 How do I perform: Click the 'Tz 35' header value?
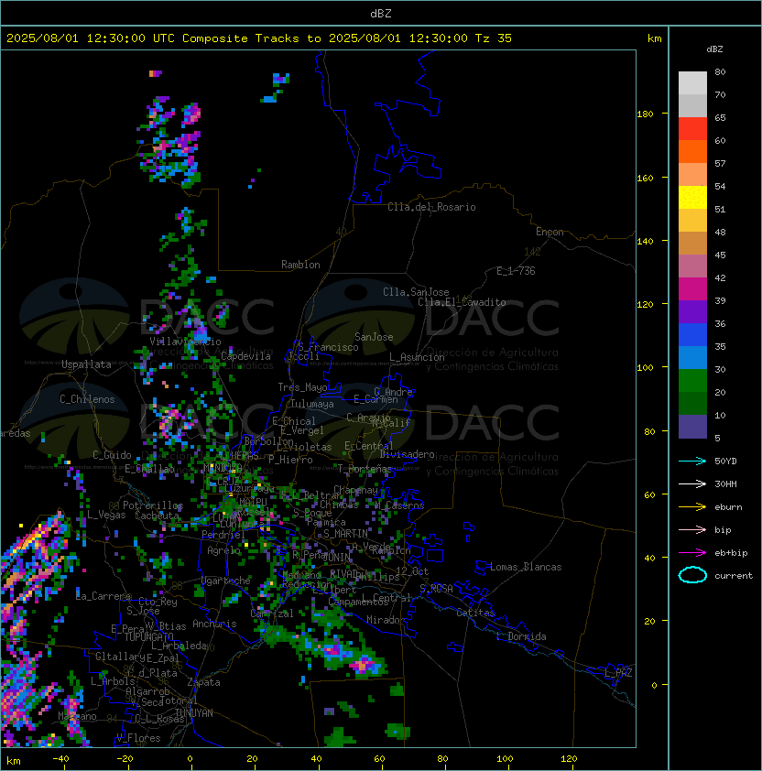click(x=494, y=38)
